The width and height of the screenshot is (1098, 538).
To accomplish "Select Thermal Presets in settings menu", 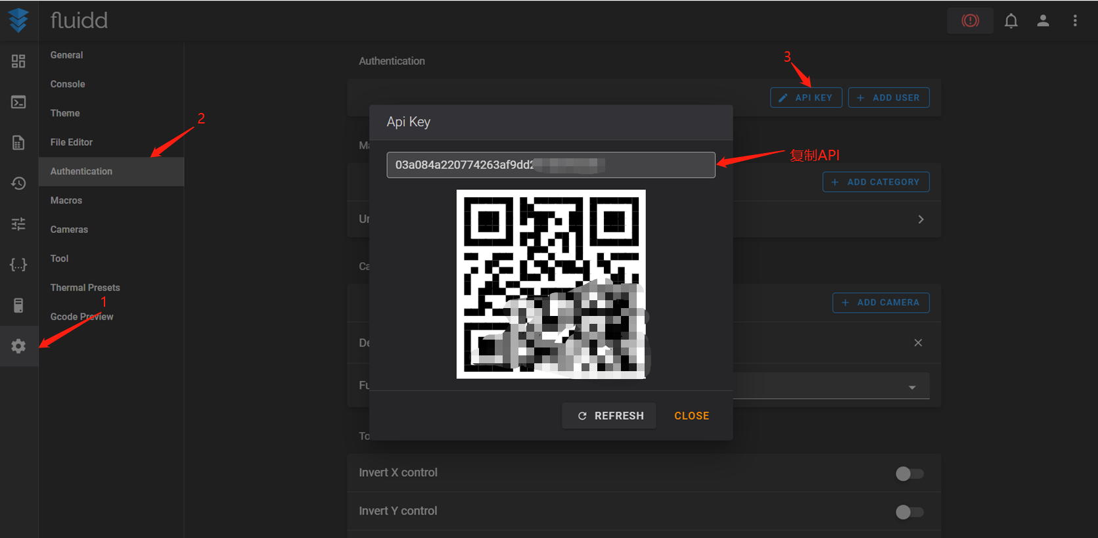I will [x=85, y=288].
